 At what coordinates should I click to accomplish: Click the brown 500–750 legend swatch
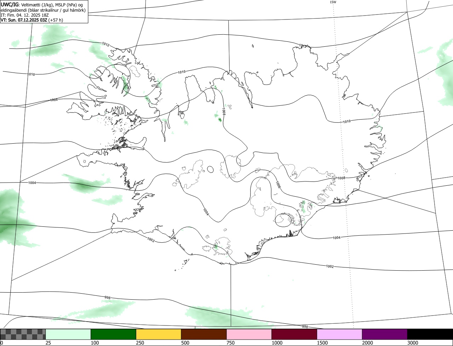click(x=204, y=334)
